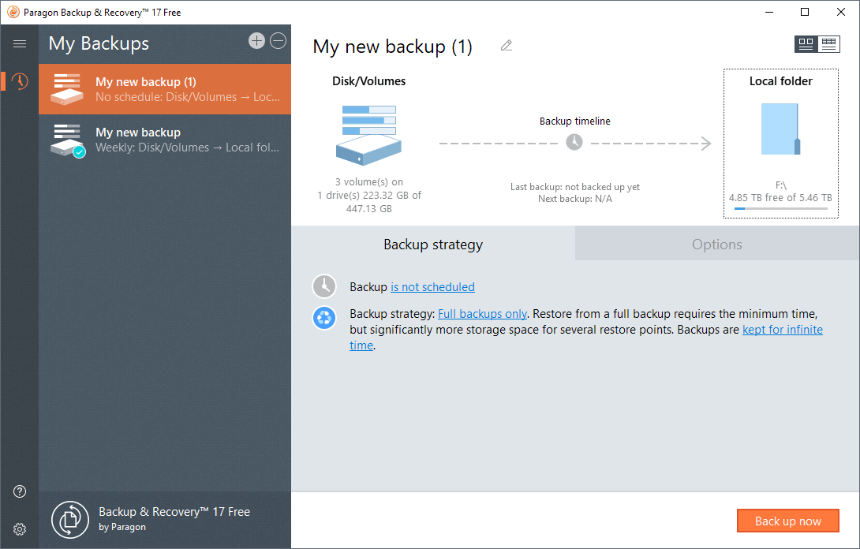
Task: Close the Paragon Backup & Recovery window
Action: pos(841,12)
